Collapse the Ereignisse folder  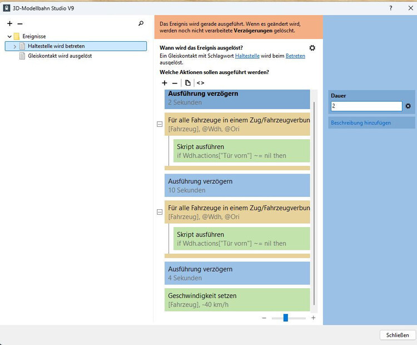tap(9, 37)
